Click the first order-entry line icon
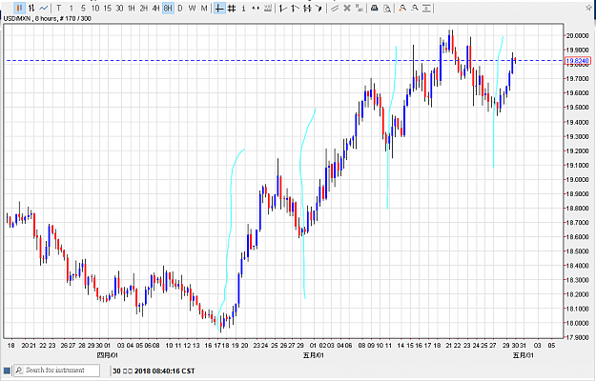The width and height of the screenshot is (596, 381). 282,9
